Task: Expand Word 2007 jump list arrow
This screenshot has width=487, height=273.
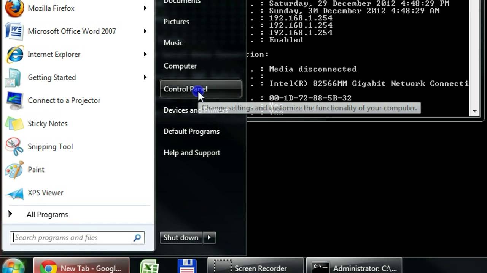Action: coord(145,31)
